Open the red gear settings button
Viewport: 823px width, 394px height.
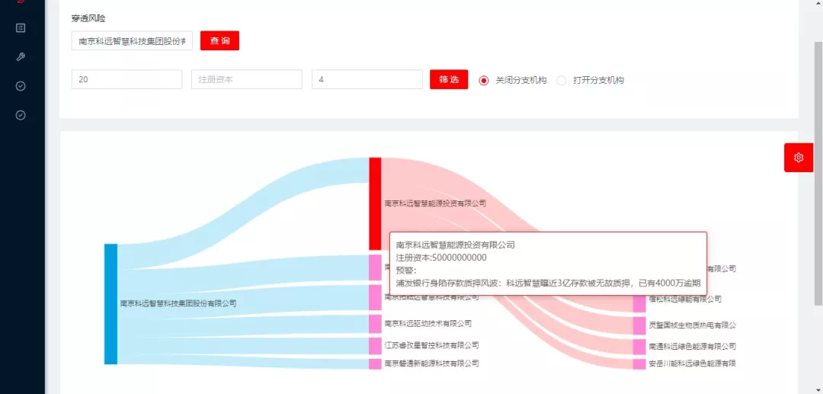click(x=799, y=158)
